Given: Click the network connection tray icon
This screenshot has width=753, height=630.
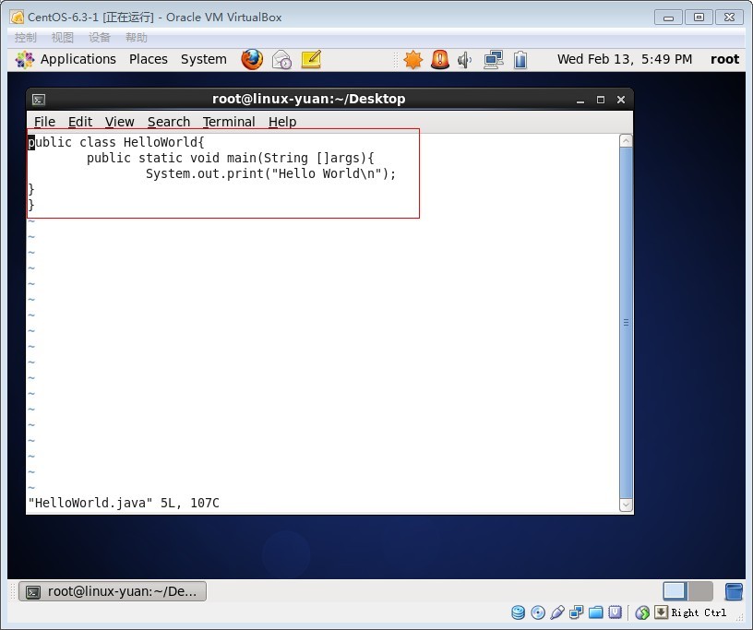Looking at the screenshot, I should click(x=494, y=59).
